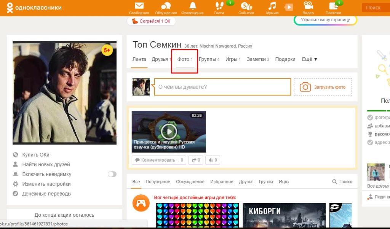Screen dimensions: 390x229
Task: Select the Друзья feed filter
Action: point(246,181)
